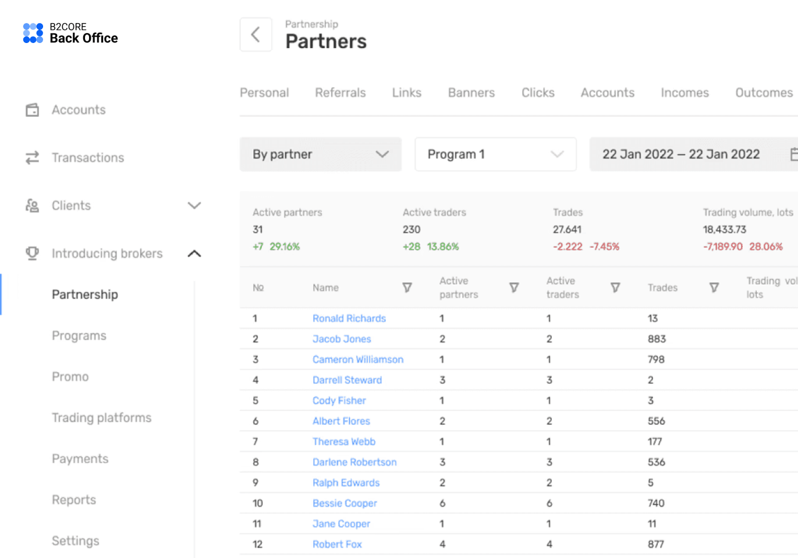Select Promo in the sidebar
The height and width of the screenshot is (558, 798).
coord(70,377)
